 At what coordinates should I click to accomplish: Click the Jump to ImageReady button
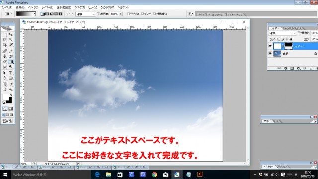(8, 121)
